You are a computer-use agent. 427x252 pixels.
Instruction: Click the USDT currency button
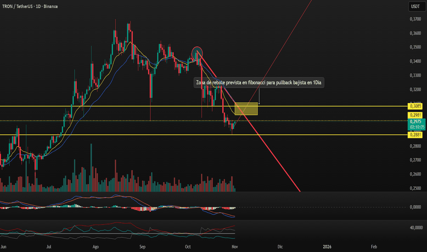pos(416,6)
